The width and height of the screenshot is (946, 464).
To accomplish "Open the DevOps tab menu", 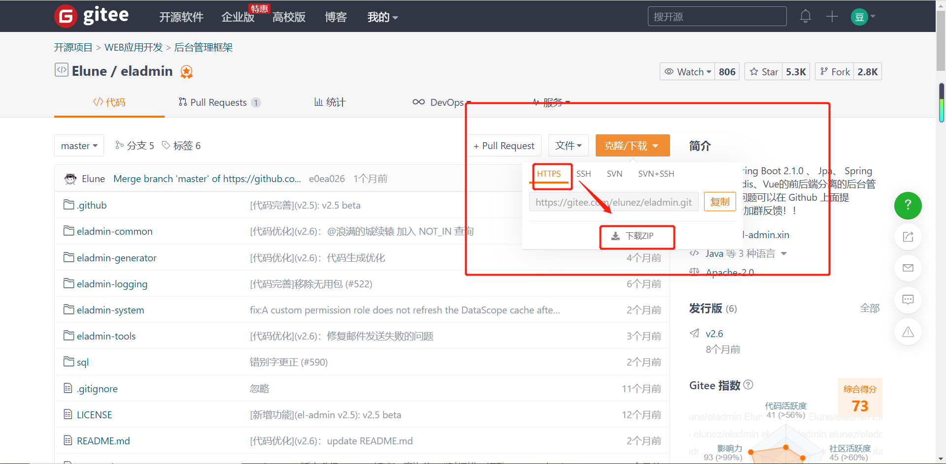I will pyautogui.click(x=442, y=102).
